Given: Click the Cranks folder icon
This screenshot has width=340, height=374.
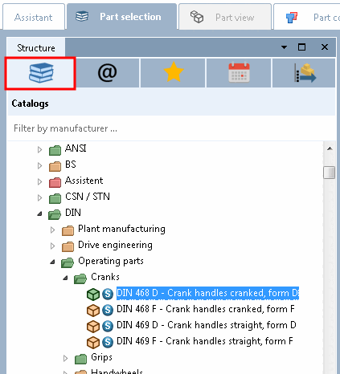Looking at the screenshot, I should pos(80,278).
